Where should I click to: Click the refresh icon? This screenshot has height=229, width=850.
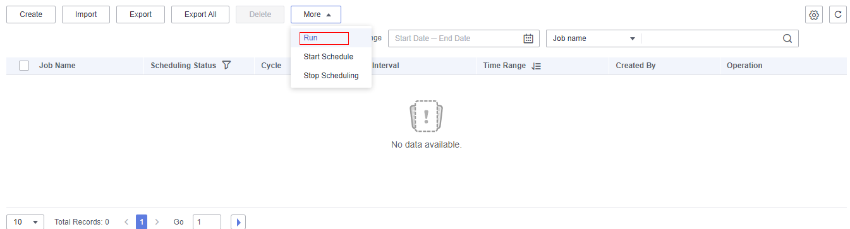(838, 15)
